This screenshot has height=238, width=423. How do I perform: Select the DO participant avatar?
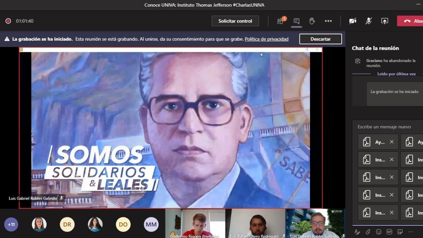pyautogui.click(x=123, y=224)
